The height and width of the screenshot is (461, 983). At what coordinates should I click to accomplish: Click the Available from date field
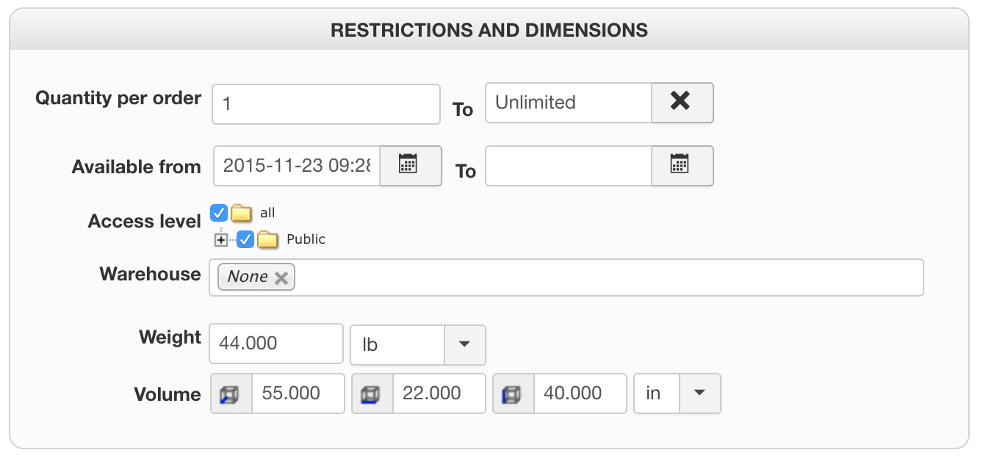[297, 165]
